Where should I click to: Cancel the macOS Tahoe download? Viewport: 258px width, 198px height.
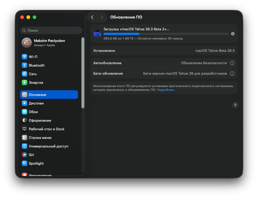click(232, 34)
